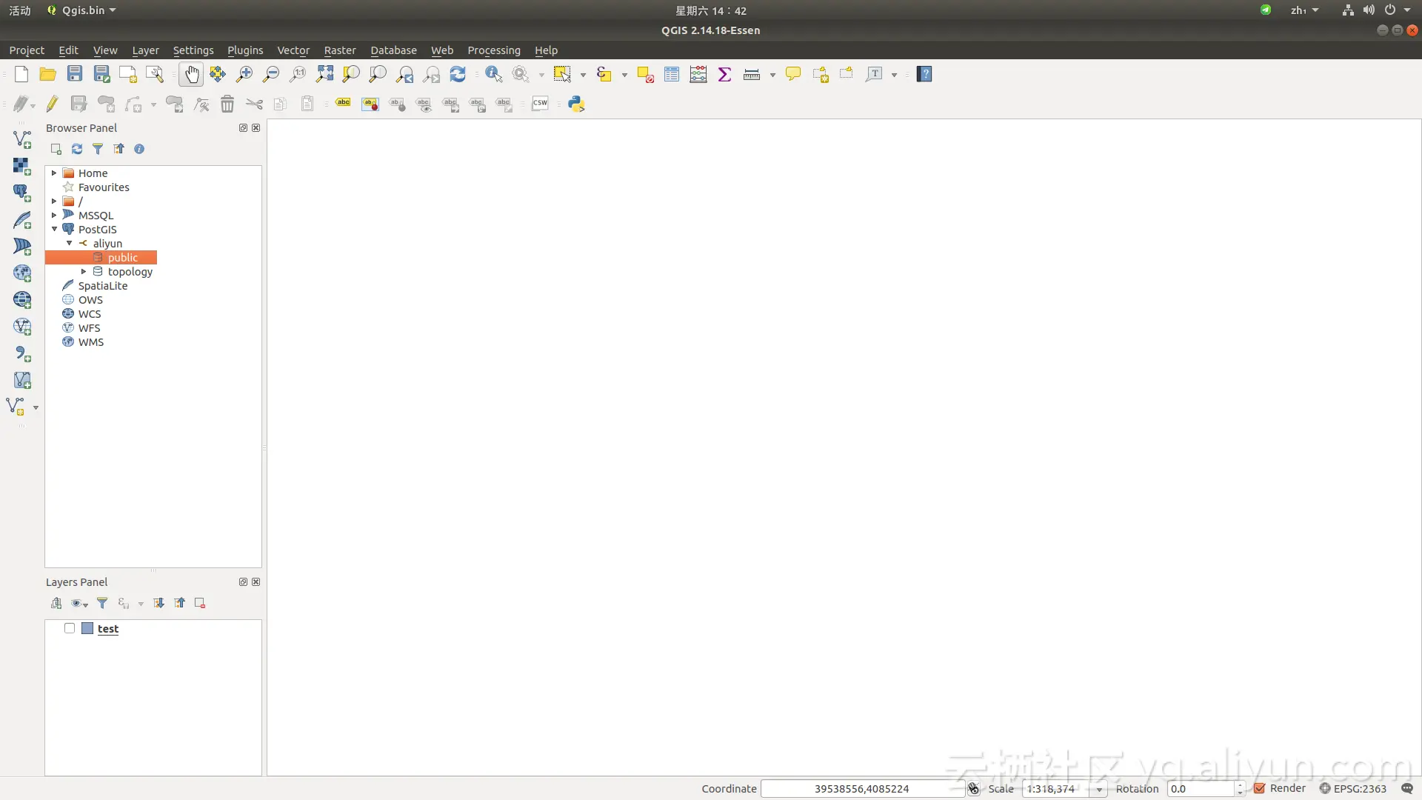Expand the Home folder in Browser Panel
This screenshot has width=1422, height=800.
[x=53, y=173]
